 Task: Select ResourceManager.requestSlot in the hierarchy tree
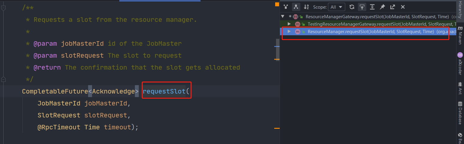[370, 32]
